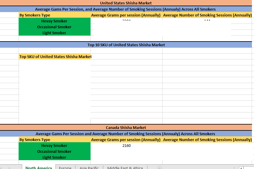This screenshot has width=254, height=169.
Task: Click the next sheet navigation arrow
Action: pyautogui.click(x=9, y=168)
